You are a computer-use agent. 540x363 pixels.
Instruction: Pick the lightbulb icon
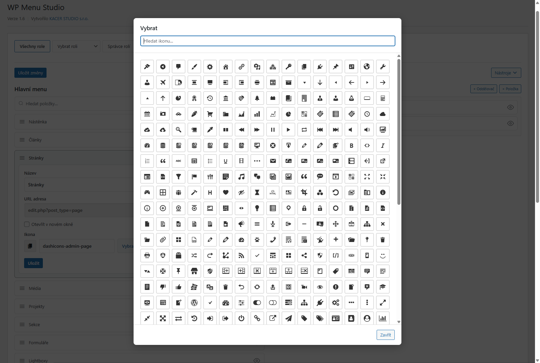click(x=257, y=208)
